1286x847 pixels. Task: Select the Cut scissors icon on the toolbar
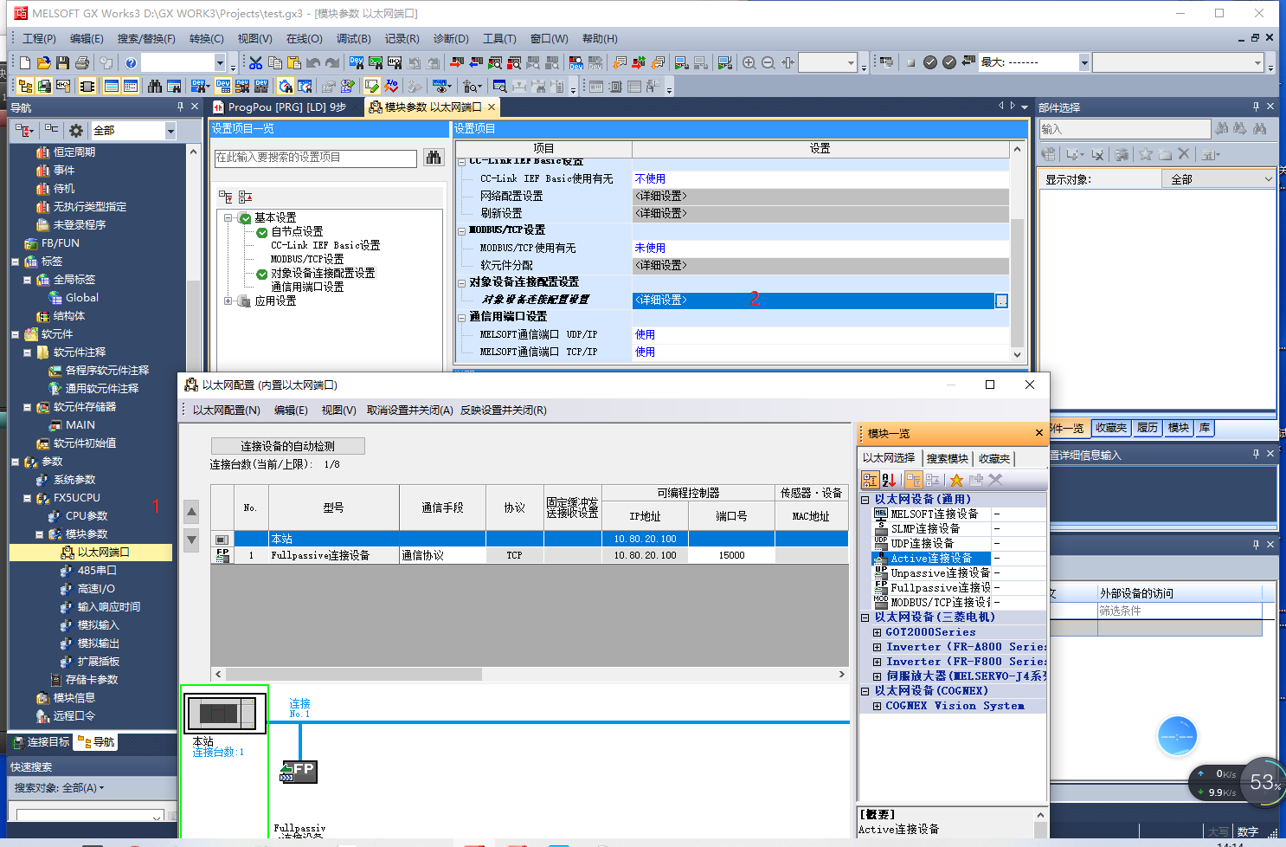point(256,62)
